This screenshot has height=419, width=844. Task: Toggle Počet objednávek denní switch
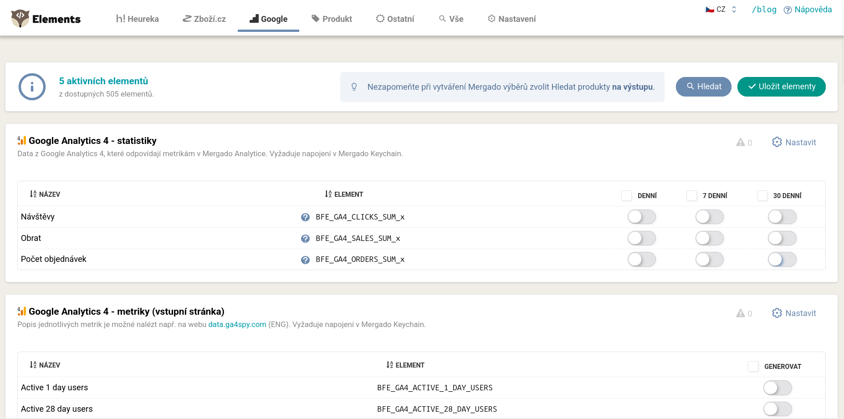click(x=641, y=260)
